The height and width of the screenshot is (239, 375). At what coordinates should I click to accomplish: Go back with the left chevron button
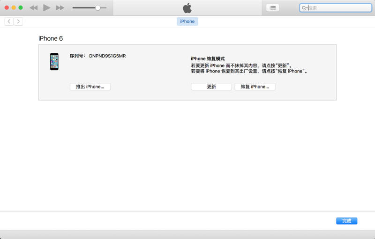(x=9, y=22)
